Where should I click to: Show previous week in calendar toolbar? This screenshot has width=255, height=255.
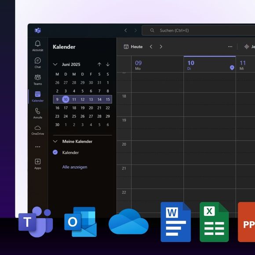[151, 47]
